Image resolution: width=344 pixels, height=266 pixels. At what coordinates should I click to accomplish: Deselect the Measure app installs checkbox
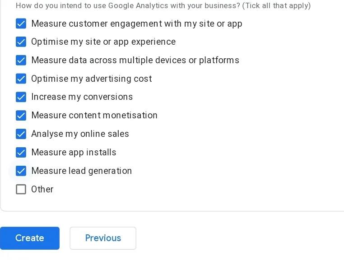click(21, 153)
